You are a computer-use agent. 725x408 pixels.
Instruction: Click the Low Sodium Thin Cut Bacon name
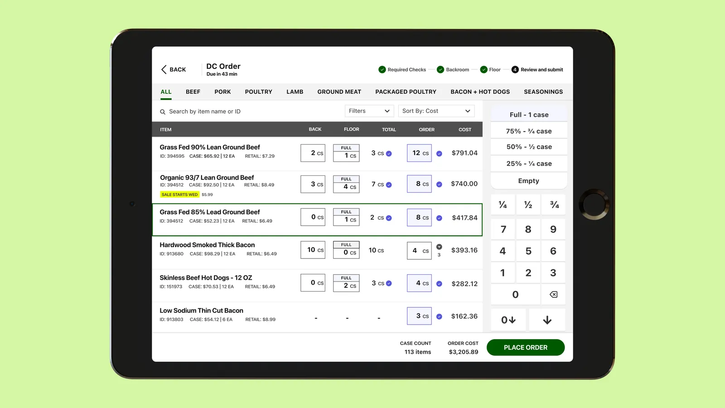201,311
